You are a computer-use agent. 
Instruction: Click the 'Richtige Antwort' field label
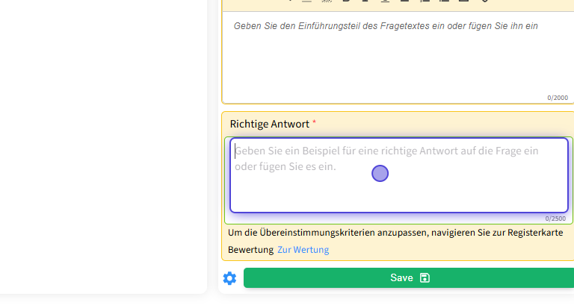[269, 124]
